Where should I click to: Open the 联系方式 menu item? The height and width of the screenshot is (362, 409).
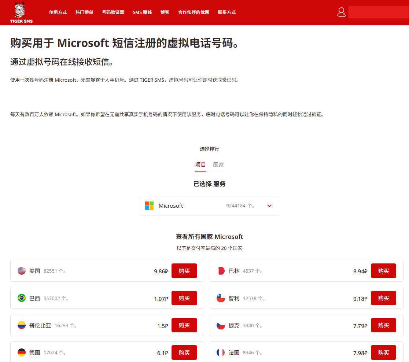pyautogui.click(x=226, y=12)
